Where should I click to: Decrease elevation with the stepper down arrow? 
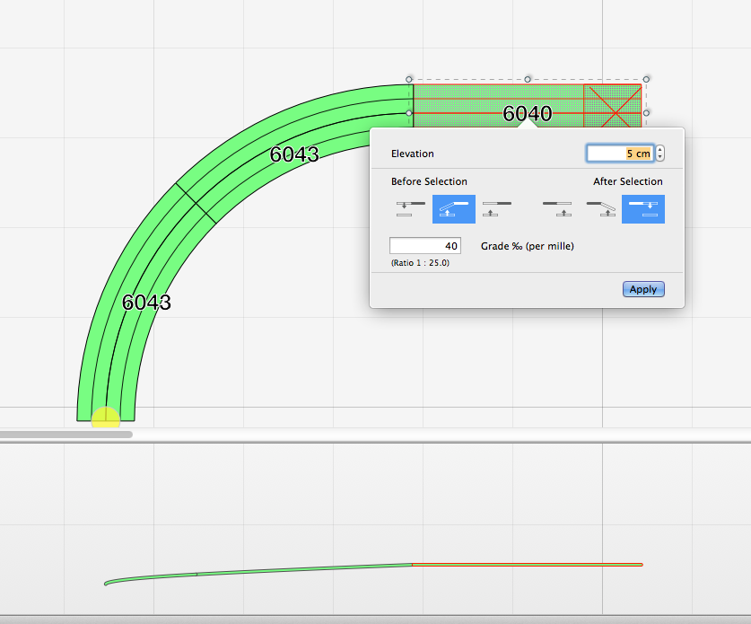659,157
